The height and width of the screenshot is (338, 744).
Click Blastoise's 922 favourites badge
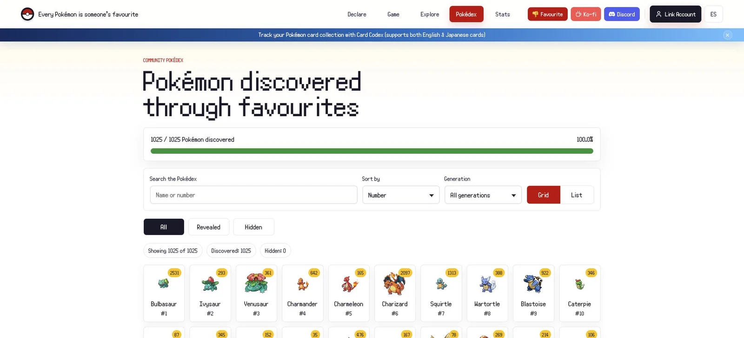(545, 273)
